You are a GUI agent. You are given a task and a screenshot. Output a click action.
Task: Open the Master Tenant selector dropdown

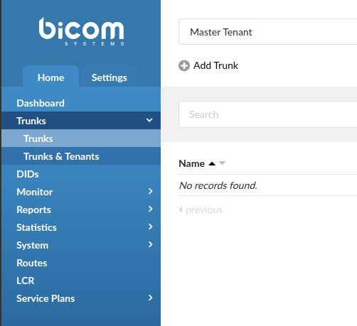(x=268, y=32)
